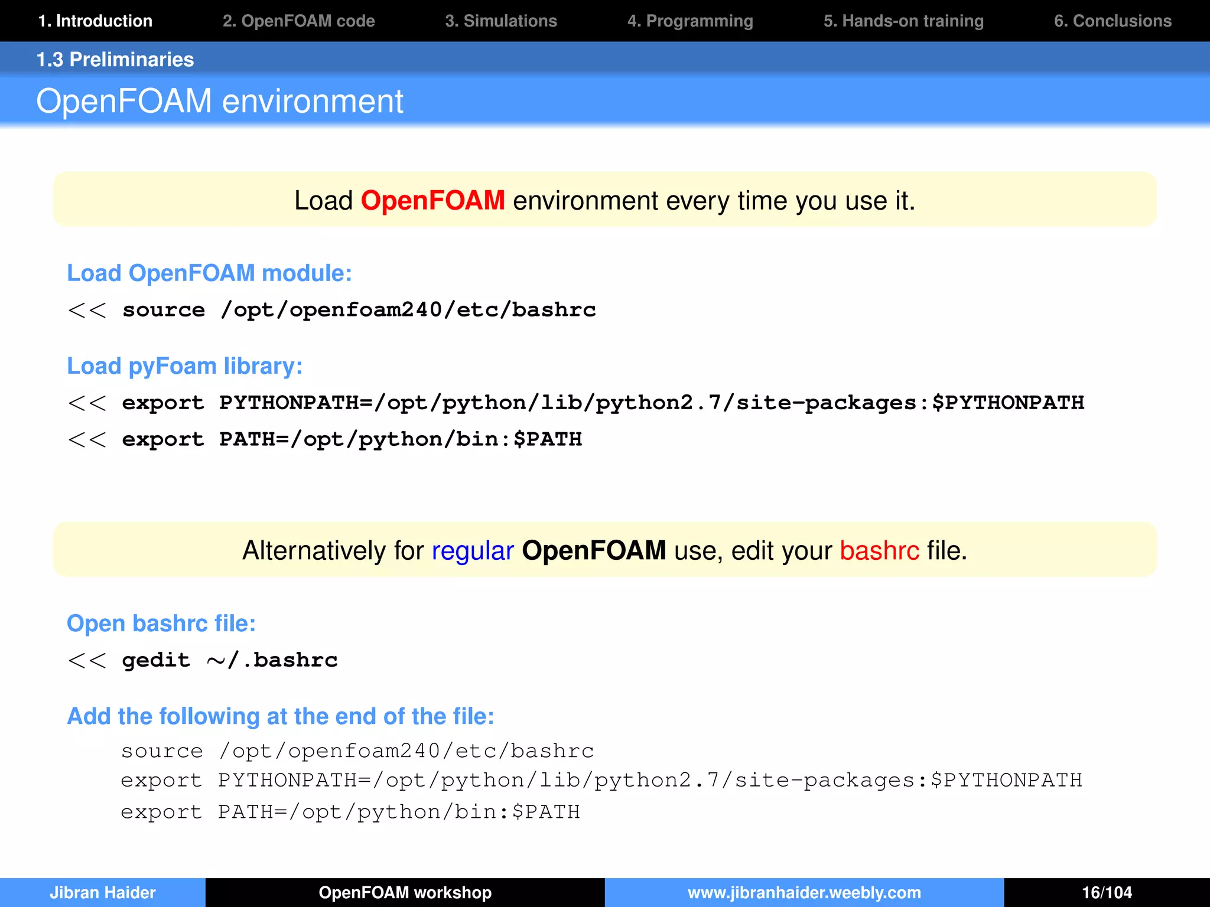Click the red bashrc word in banner
1210x907 pixels.
879,550
